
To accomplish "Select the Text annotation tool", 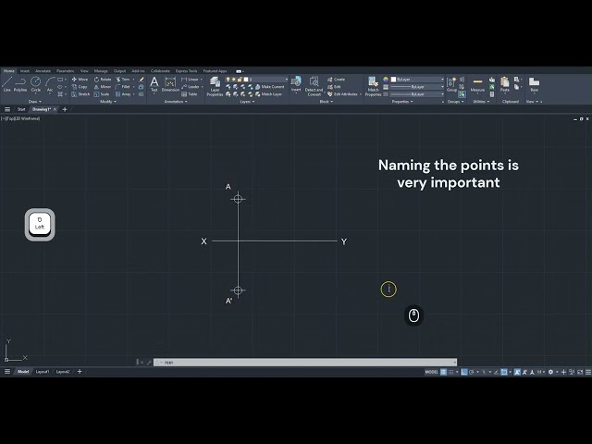I will click(154, 84).
